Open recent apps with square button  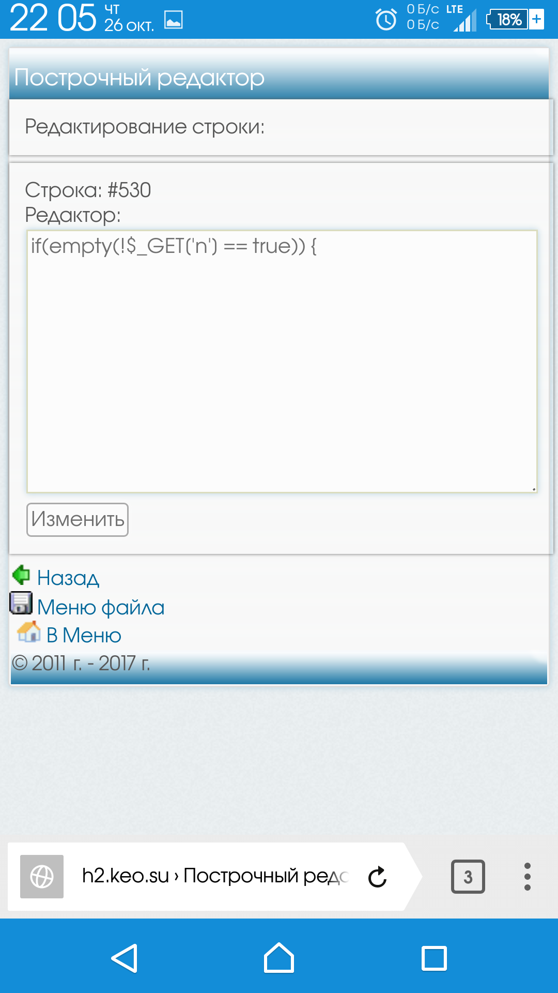[434, 958]
